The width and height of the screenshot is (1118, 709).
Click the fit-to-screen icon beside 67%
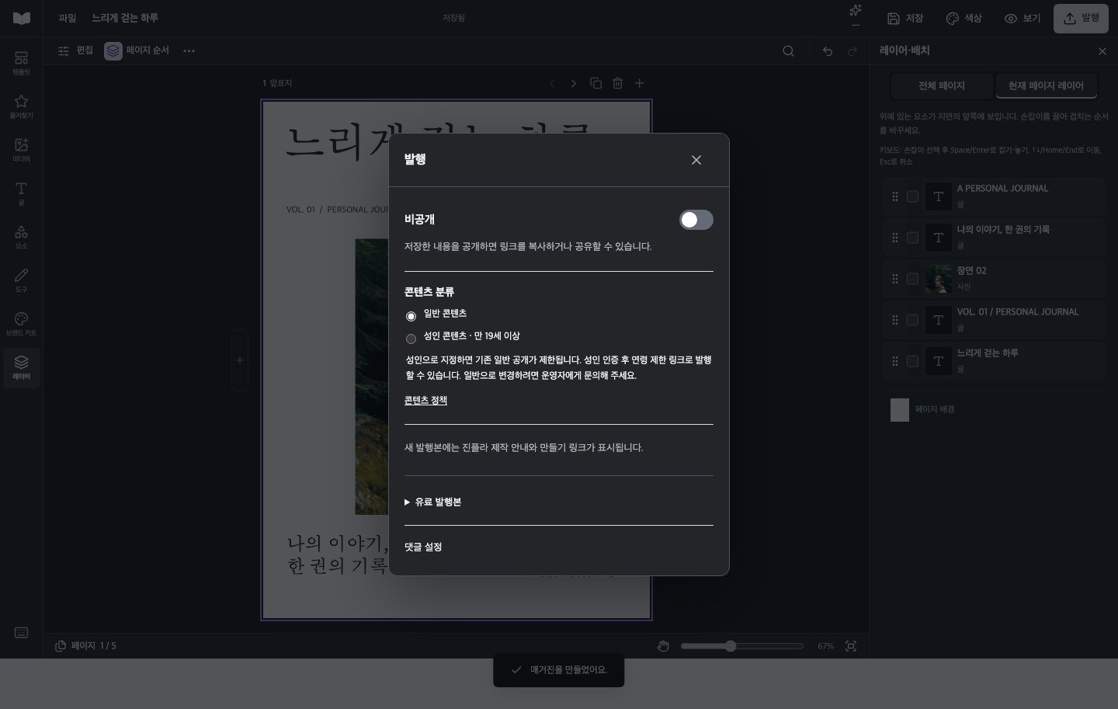coord(851,646)
